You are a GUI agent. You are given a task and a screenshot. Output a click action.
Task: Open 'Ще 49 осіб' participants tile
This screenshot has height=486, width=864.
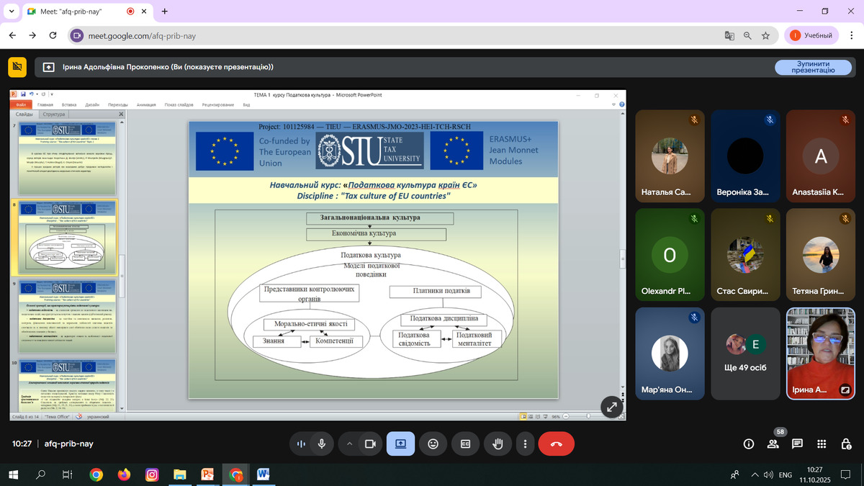click(x=744, y=354)
